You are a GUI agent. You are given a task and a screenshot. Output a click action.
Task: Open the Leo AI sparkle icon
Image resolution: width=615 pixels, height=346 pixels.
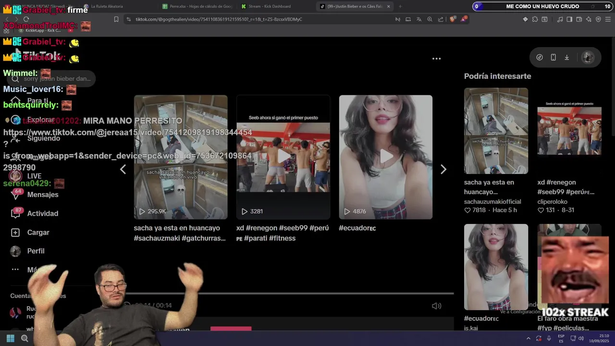pyautogui.click(x=589, y=19)
